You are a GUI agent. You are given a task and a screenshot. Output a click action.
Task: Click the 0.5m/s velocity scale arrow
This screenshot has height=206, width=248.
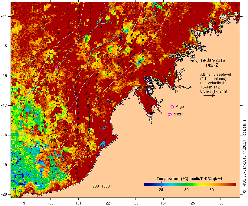click(209, 95)
